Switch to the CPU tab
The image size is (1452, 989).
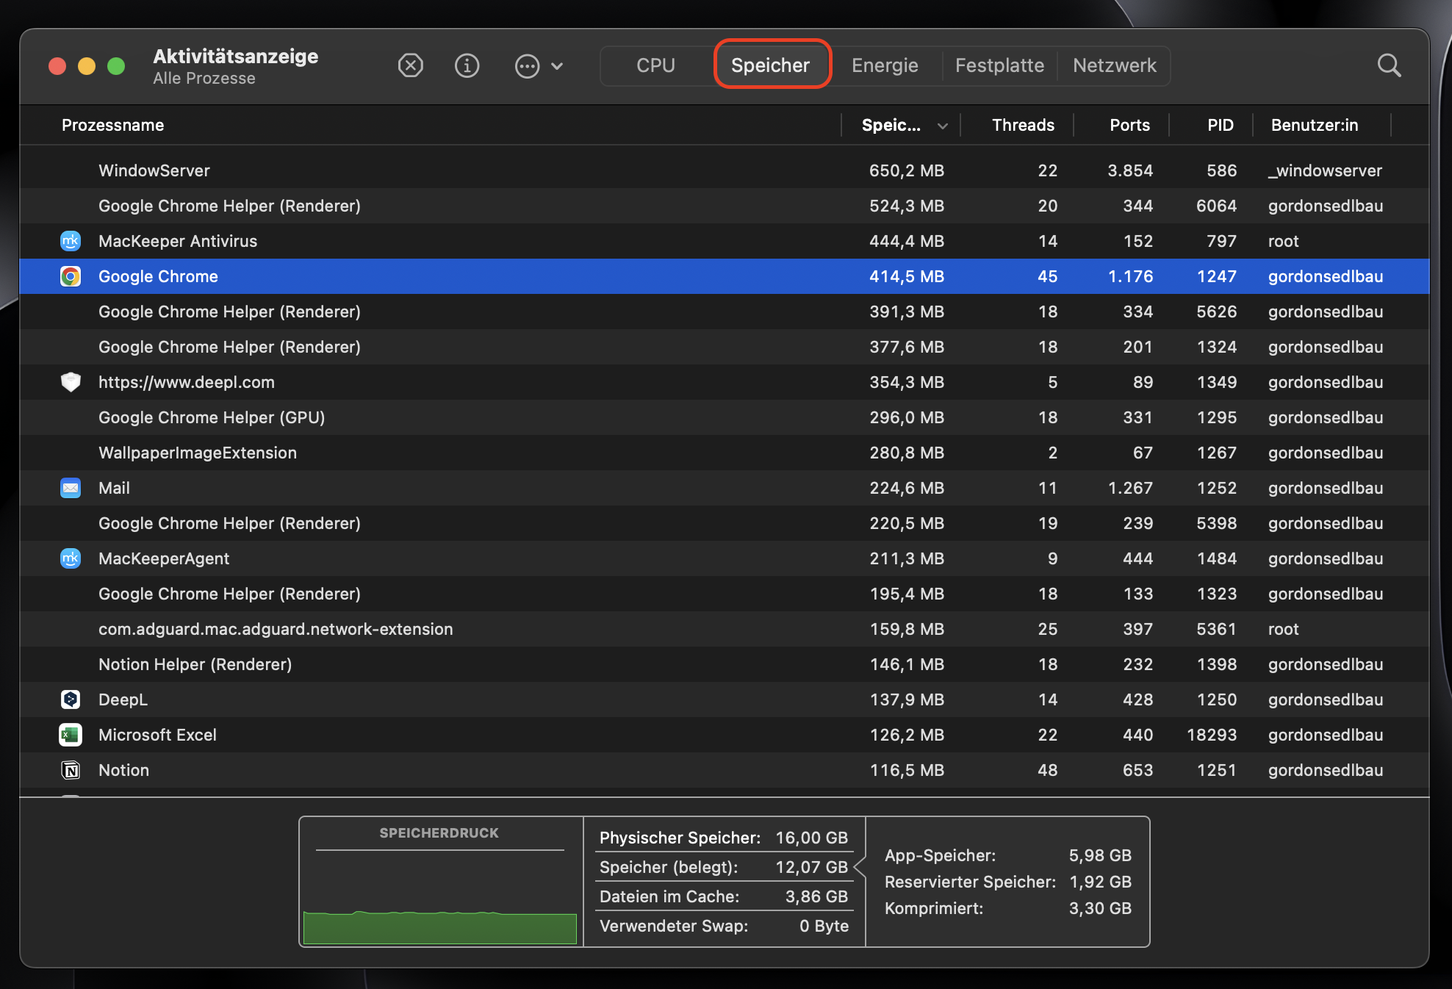(655, 65)
